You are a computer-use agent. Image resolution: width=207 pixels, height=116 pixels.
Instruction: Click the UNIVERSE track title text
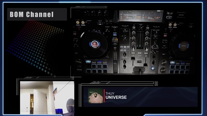pyautogui.click(x=116, y=97)
